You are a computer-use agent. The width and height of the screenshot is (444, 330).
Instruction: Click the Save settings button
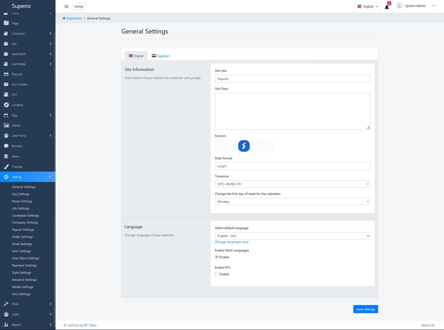click(x=365, y=309)
